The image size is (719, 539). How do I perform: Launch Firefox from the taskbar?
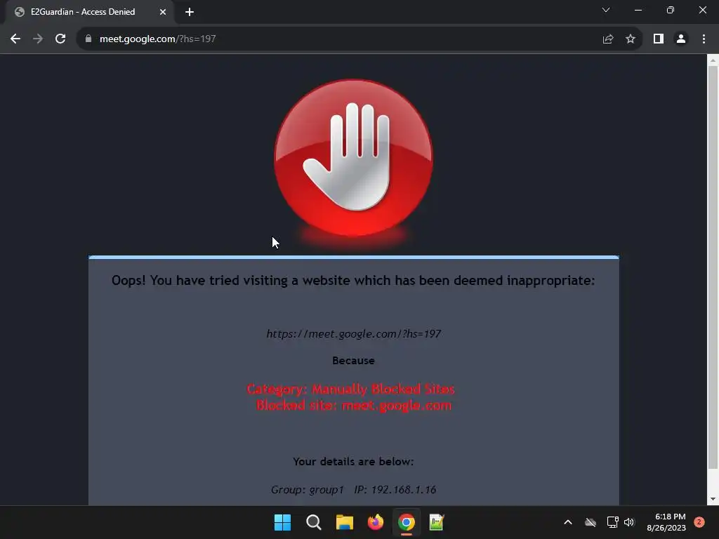[x=376, y=522]
